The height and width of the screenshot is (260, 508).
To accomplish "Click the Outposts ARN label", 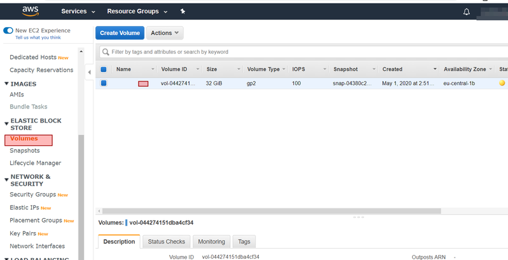I will pyautogui.click(x=429, y=257).
